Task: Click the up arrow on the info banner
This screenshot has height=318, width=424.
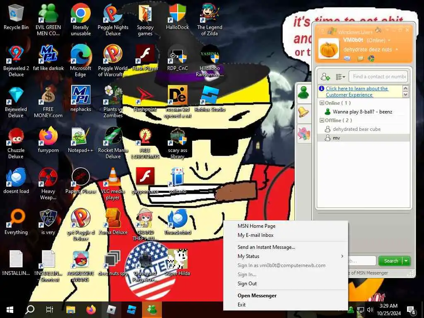Action: point(405,88)
